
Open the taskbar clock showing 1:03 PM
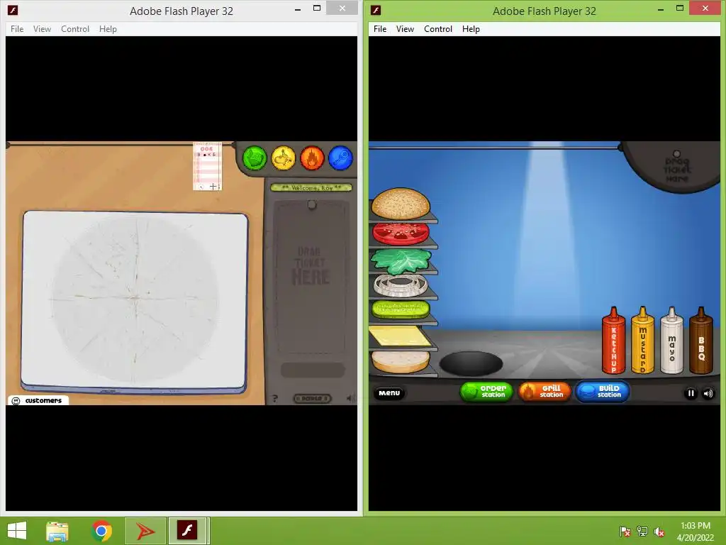[x=696, y=531]
